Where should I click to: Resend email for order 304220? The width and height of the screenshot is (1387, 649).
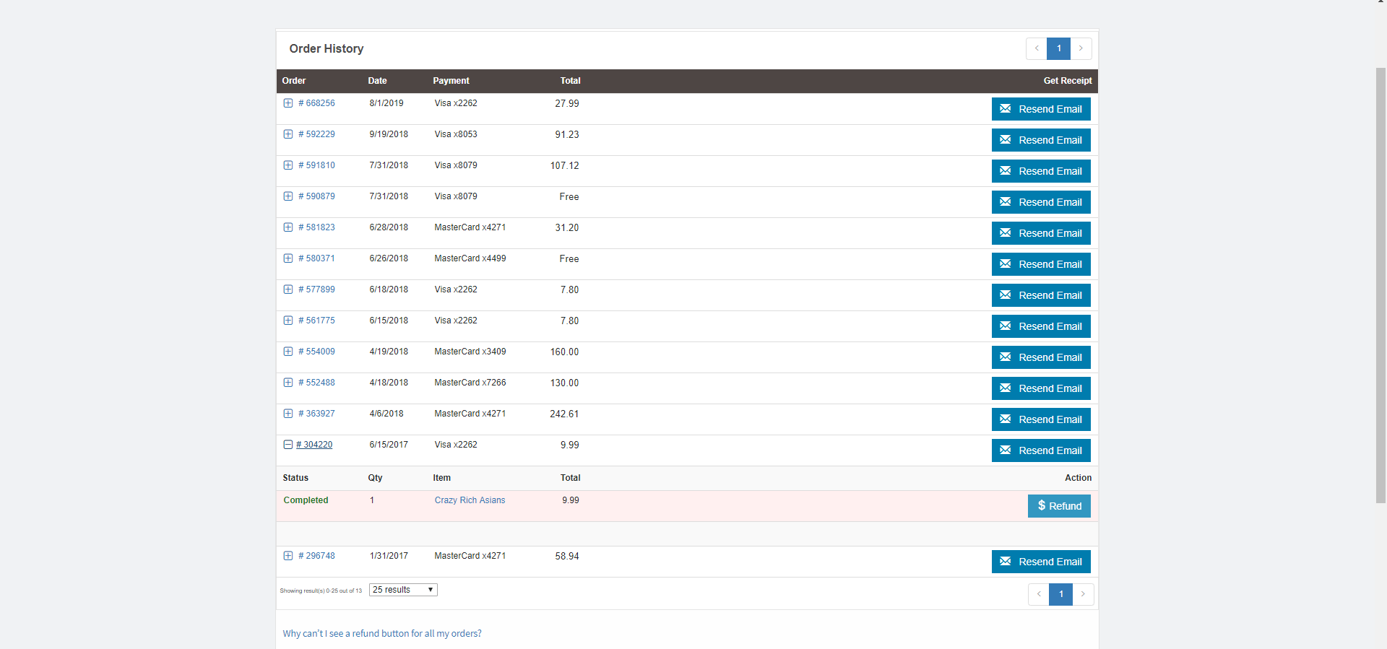click(x=1041, y=450)
